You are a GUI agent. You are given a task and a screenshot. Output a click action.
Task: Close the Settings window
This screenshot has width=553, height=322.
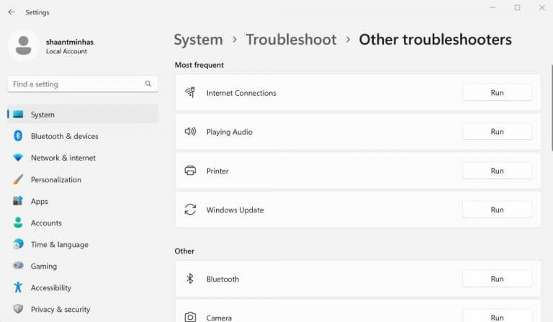coord(542,7)
